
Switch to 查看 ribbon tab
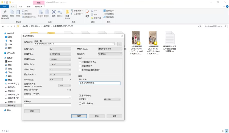coord(28,7)
